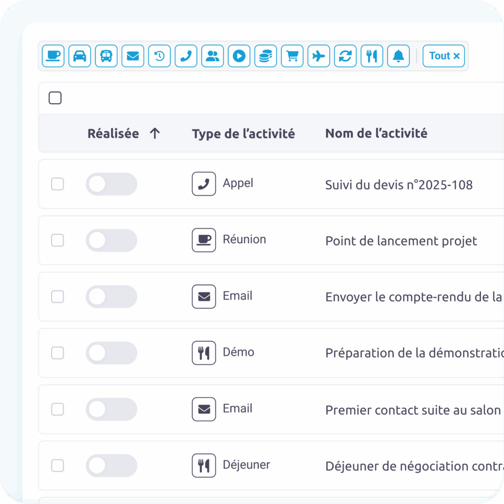The image size is (504, 504).
Task: Filter by phone call icon in toolbar
Action: pyautogui.click(x=186, y=56)
